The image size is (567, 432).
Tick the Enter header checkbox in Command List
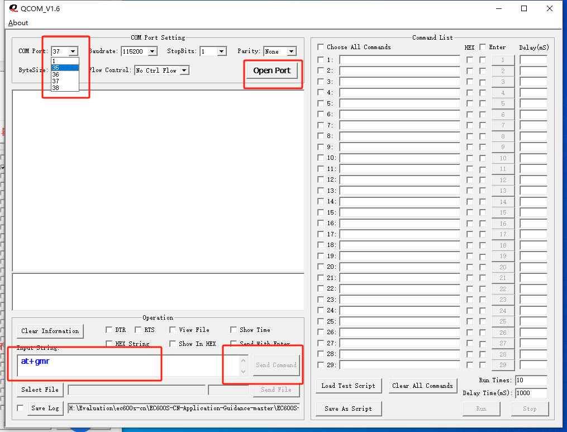coord(483,47)
